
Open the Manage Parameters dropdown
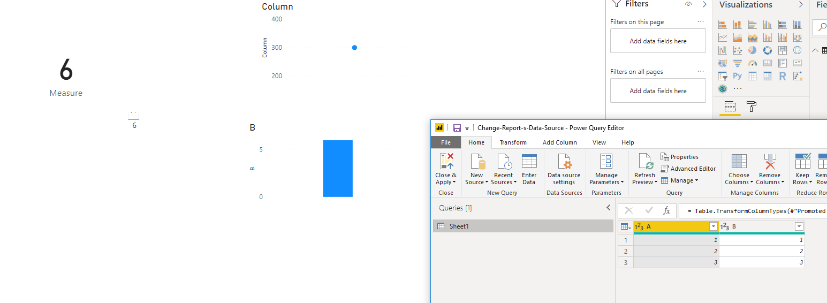point(606,169)
